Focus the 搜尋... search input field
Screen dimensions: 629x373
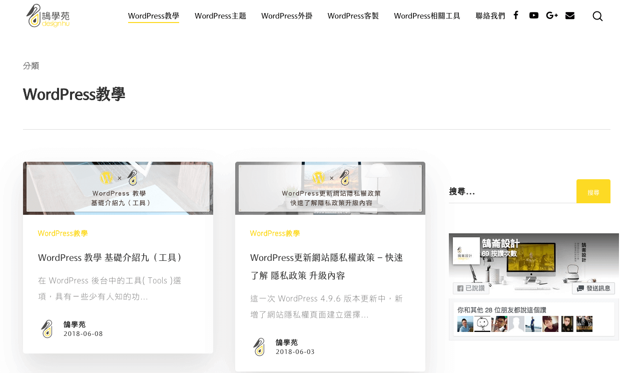(x=512, y=191)
